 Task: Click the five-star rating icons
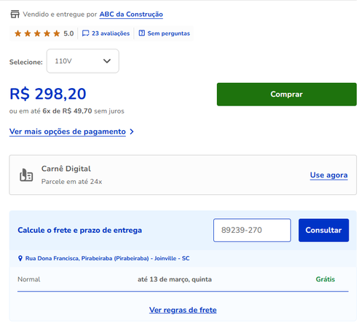point(37,33)
